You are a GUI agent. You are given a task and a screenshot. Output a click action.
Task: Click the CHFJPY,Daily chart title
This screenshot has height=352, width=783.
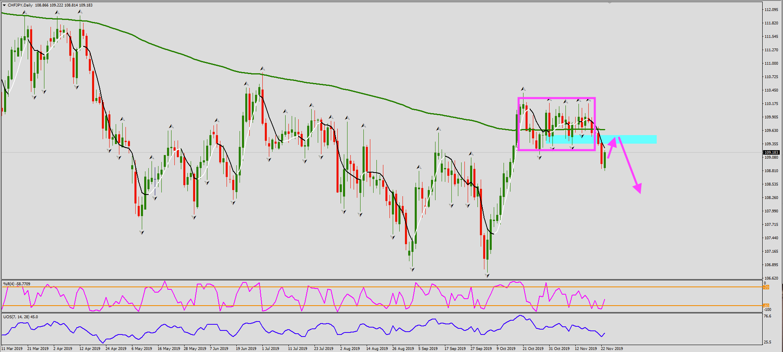pyautogui.click(x=20, y=5)
